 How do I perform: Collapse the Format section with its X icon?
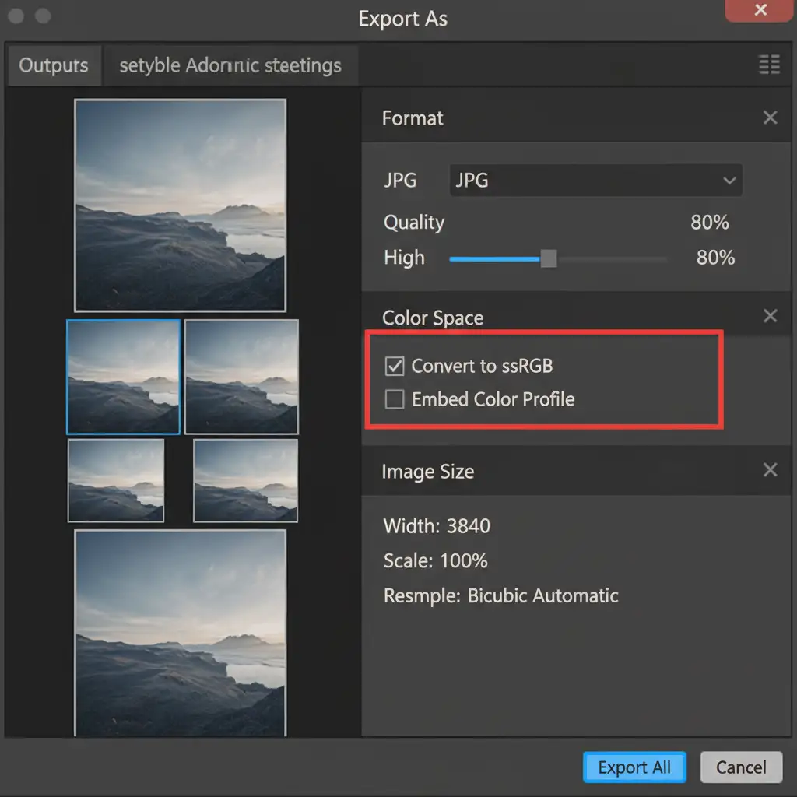tap(770, 118)
